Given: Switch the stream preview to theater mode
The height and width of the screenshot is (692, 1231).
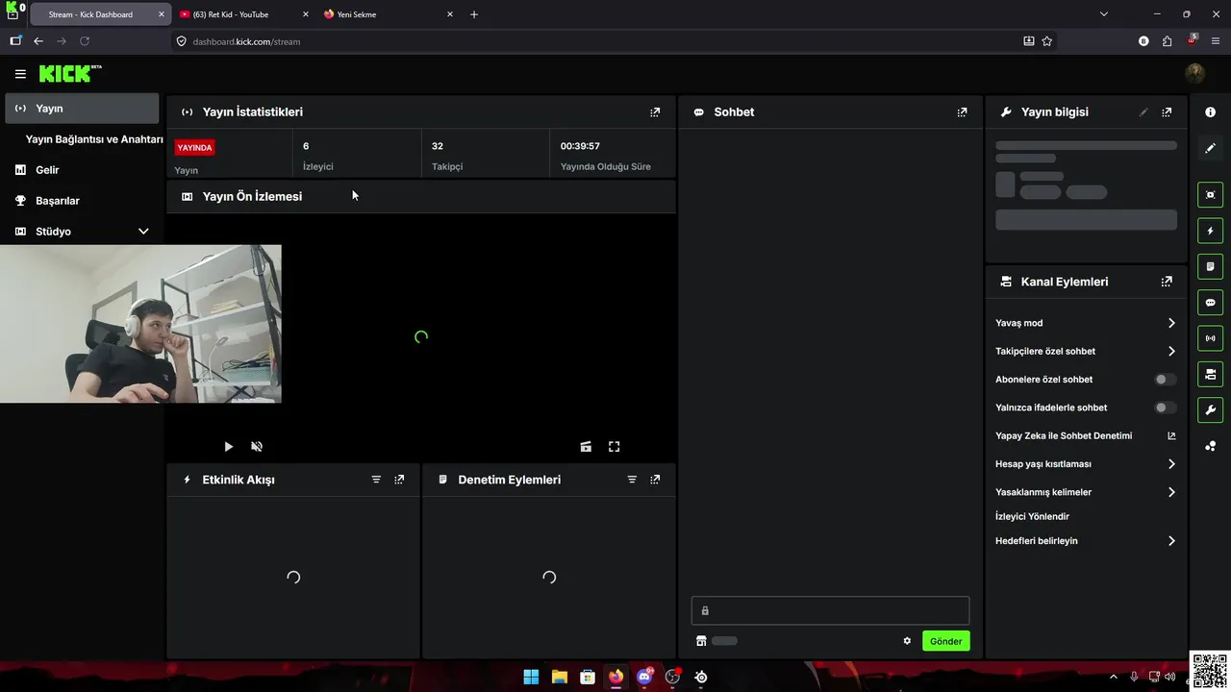Looking at the screenshot, I should click(586, 447).
